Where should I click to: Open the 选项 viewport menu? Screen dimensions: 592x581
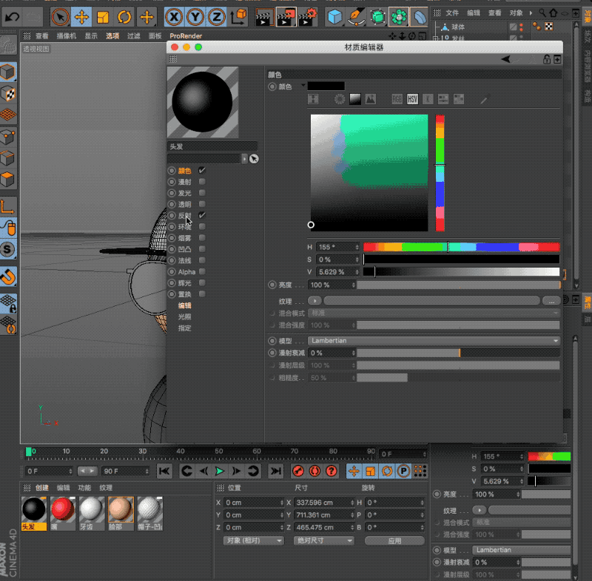[112, 35]
